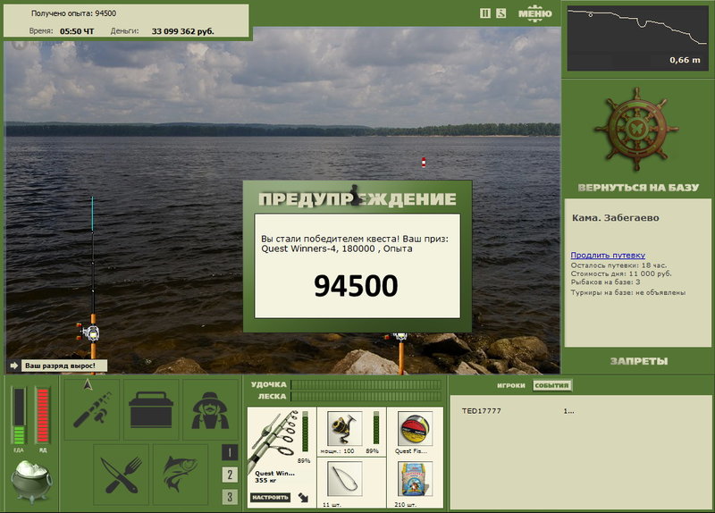Click the 0,66 m depth reading
The image size is (715, 513).
click(685, 60)
